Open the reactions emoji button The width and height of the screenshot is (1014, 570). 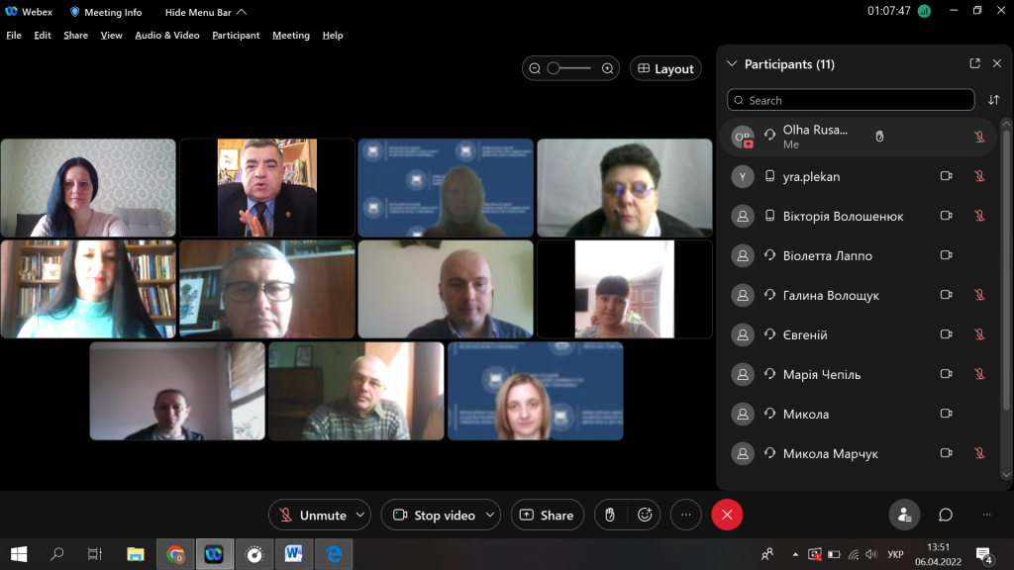click(645, 515)
